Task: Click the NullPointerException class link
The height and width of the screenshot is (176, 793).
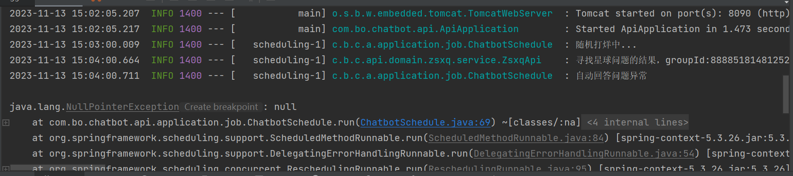Action: tap(123, 107)
